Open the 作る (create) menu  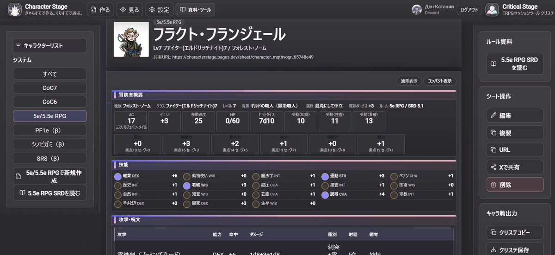[x=100, y=9]
